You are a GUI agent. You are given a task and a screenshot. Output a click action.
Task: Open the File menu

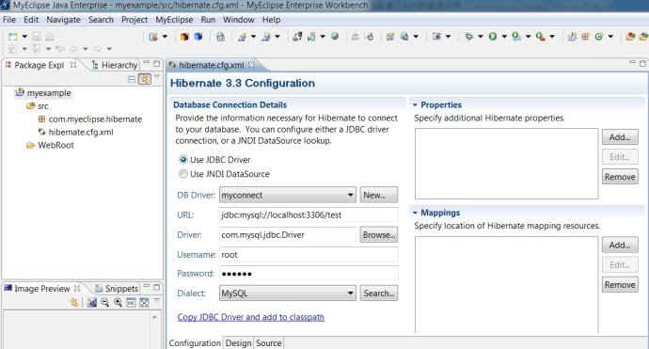click(x=9, y=20)
